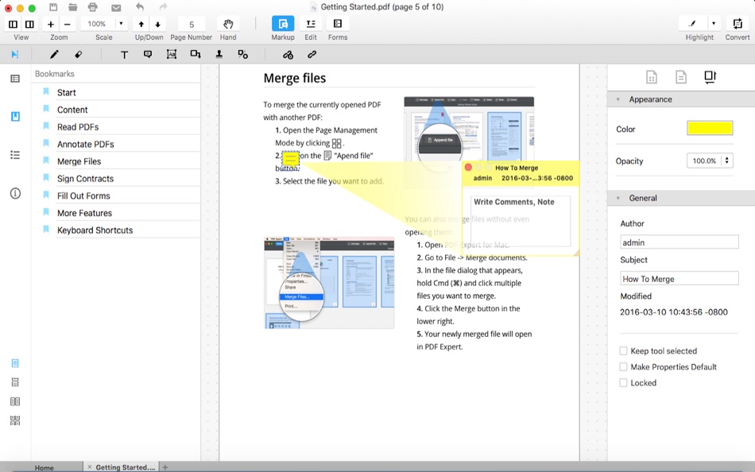
Task: Select the link tool in markup bar
Action: (312, 54)
